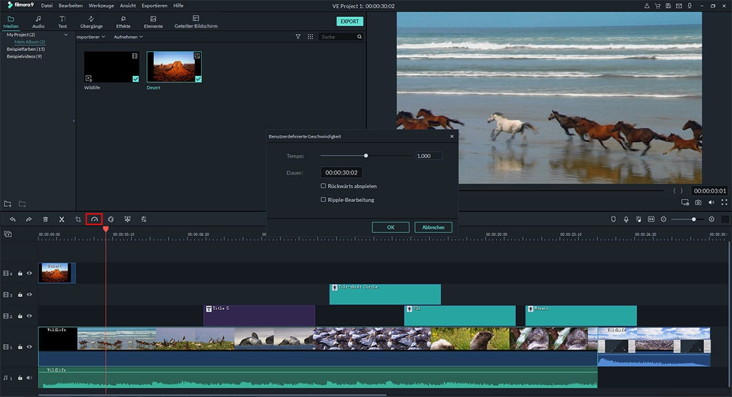Open the Exportieren menu
This screenshot has height=397, width=732.
pos(154,6)
